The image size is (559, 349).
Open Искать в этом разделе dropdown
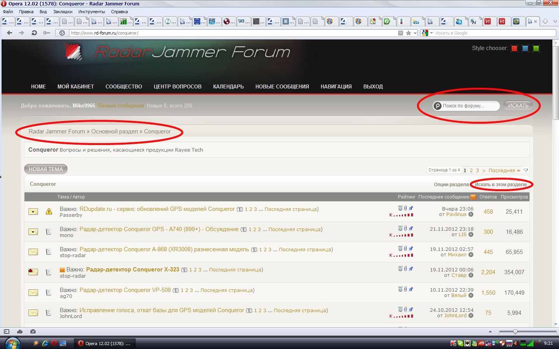[501, 185]
